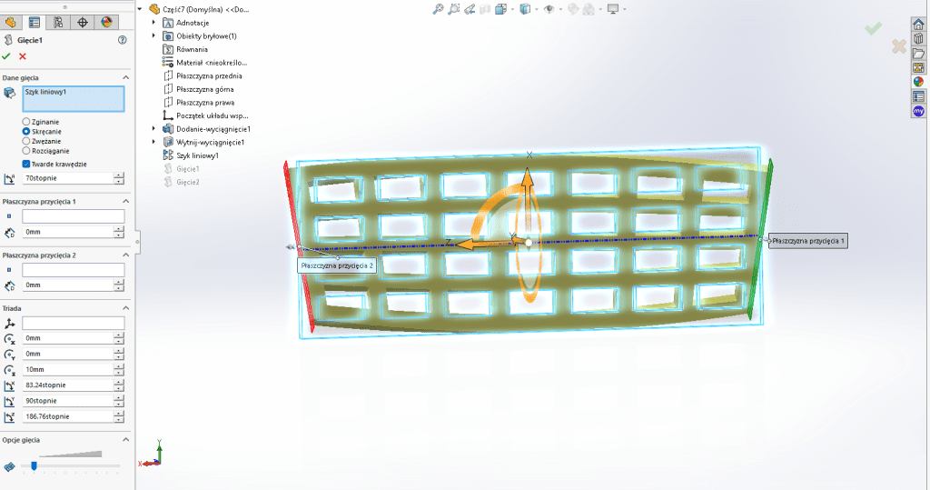
Task: Cancel Gięcie1 with the red X
Action: point(23,56)
